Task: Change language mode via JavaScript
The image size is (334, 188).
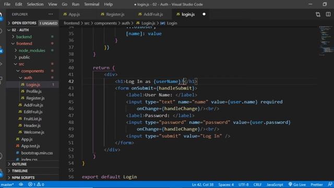Action: click(275, 184)
